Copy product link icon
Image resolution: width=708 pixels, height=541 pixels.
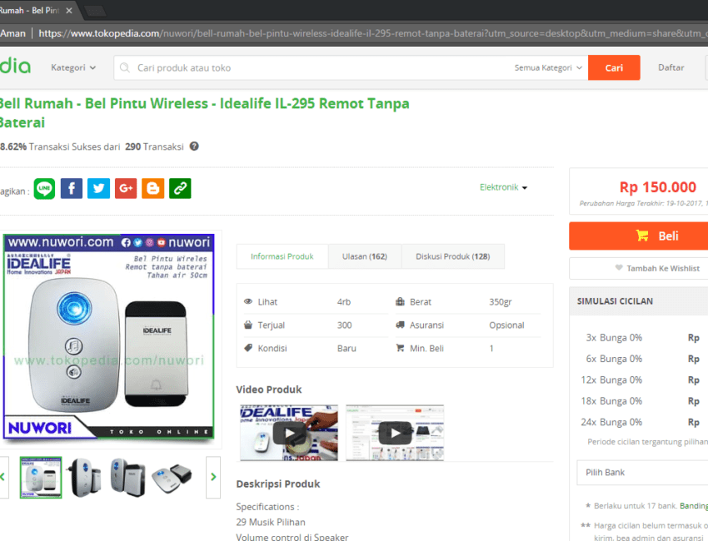[x=180, y=189]
